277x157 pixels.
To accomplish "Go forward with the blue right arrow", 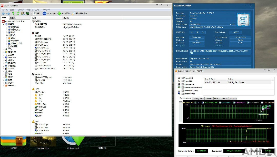I will (8, 13).
